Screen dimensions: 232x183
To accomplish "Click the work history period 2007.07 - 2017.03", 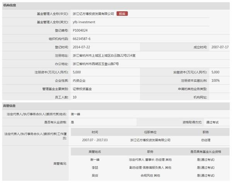I will (x=95, y=140).
